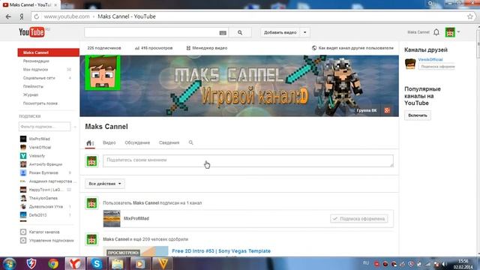Screen dimensions: 480x270
Task: Click the Yandex Я button in toolbar
Action: pos(22,16)
